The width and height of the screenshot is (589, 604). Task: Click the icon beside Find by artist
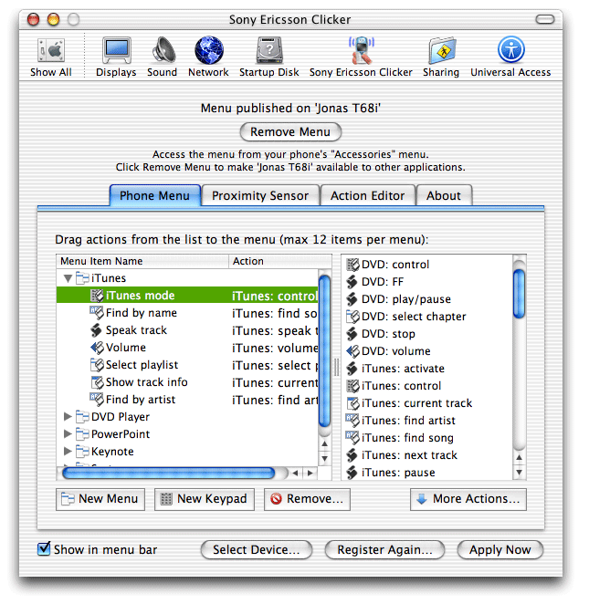click(x=97, y=399)
